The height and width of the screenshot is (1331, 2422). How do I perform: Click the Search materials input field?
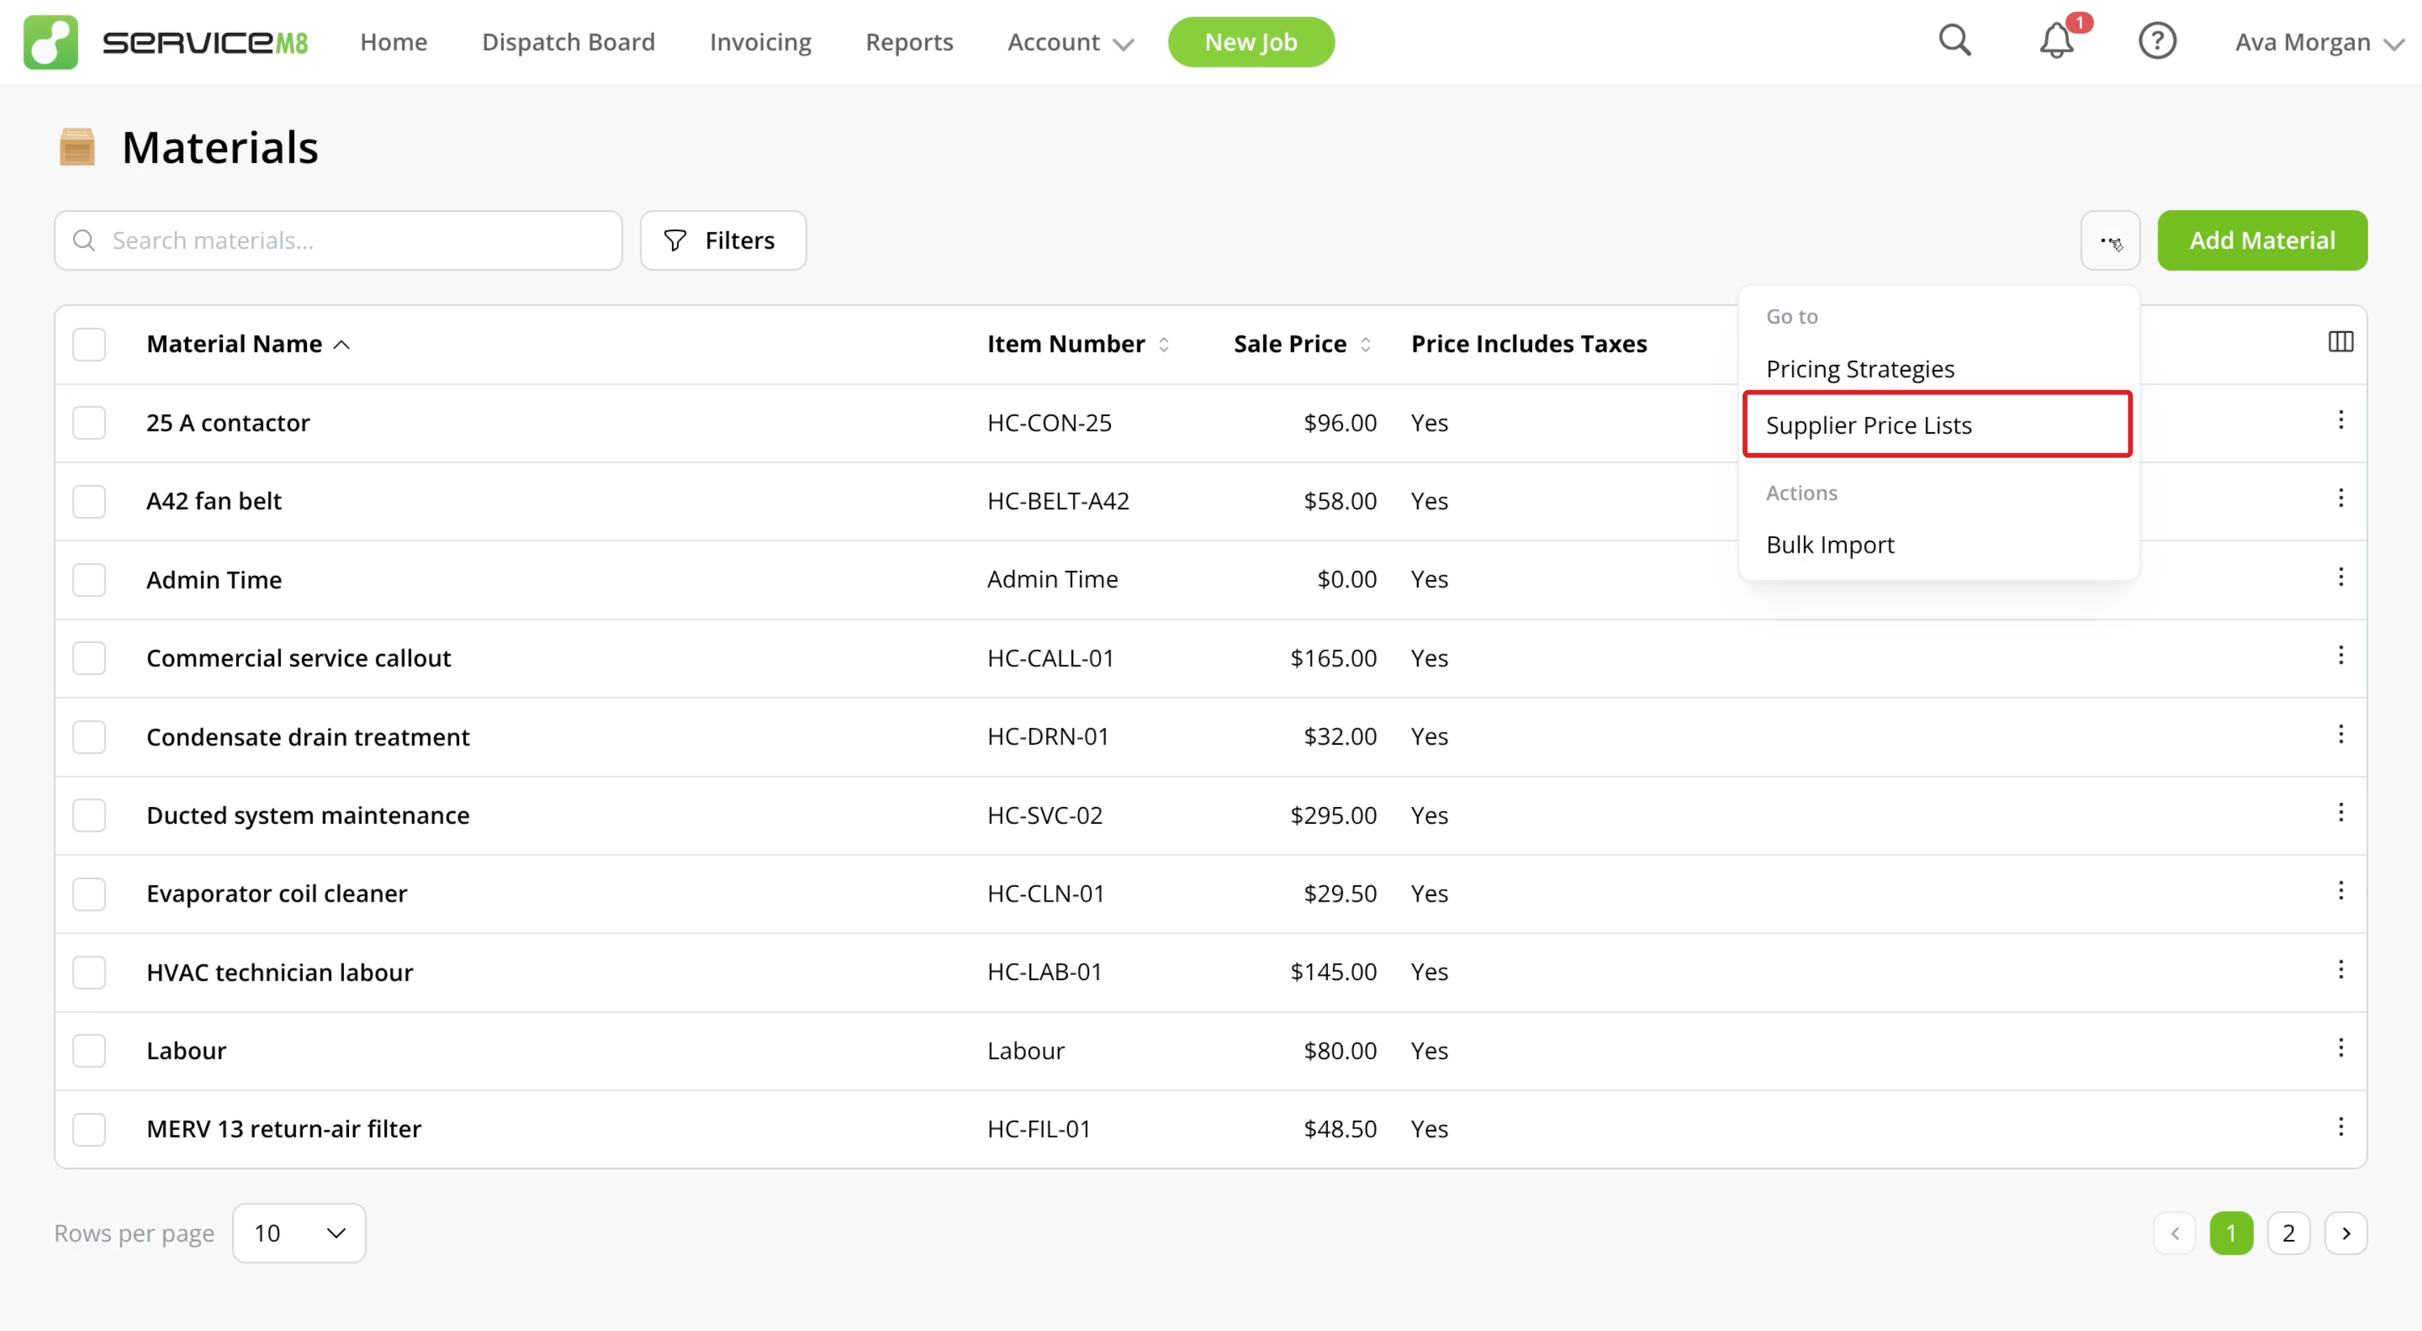click(x=338, y=241)
